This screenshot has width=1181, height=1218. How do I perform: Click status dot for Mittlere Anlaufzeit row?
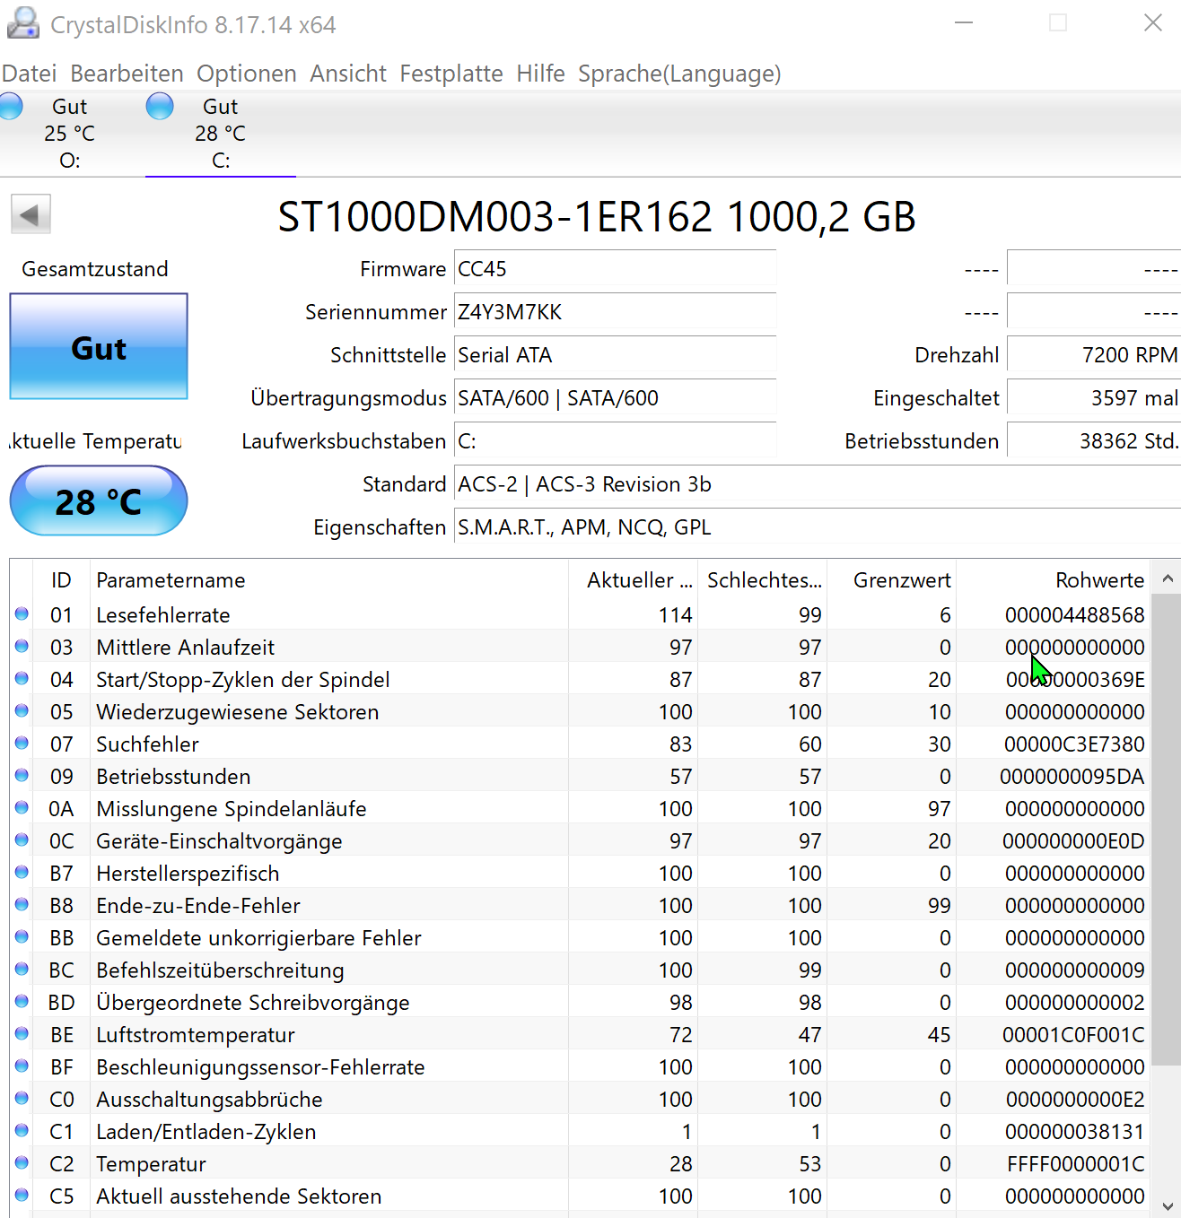click(x=22, y=647)
